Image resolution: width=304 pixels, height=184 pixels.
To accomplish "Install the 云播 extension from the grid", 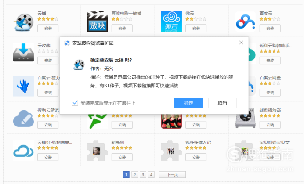I will (x=48, y=28).
